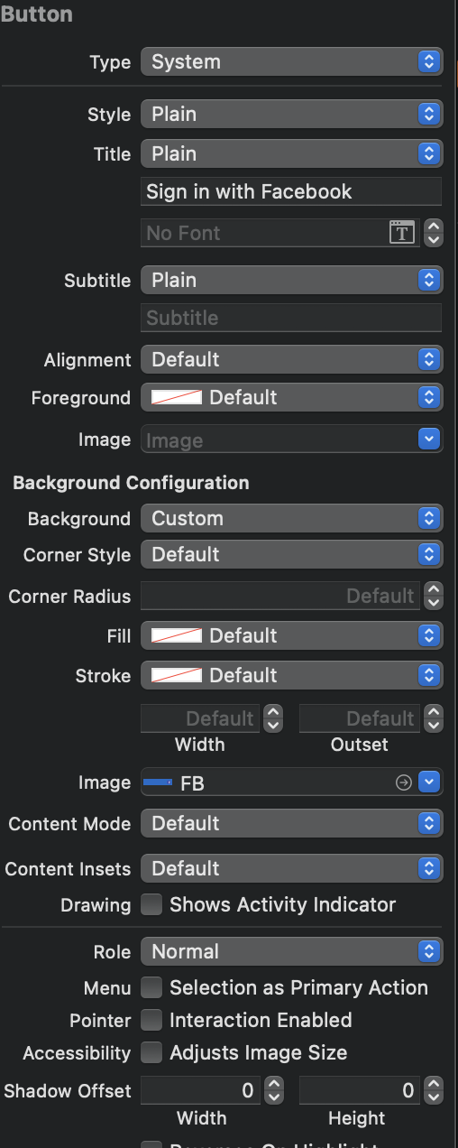
Task: Click the arrow icon beside FB image
Action: coord(404,783)
